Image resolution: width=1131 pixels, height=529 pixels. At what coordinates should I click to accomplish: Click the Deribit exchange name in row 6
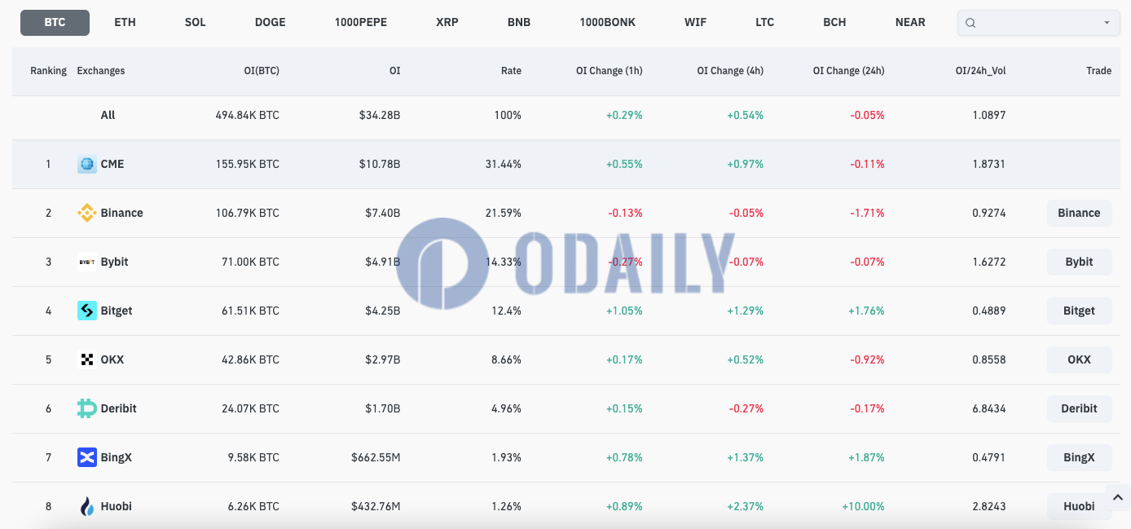[x=118, y=408]
